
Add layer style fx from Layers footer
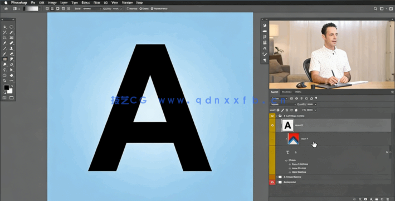[x=360, y=199]
